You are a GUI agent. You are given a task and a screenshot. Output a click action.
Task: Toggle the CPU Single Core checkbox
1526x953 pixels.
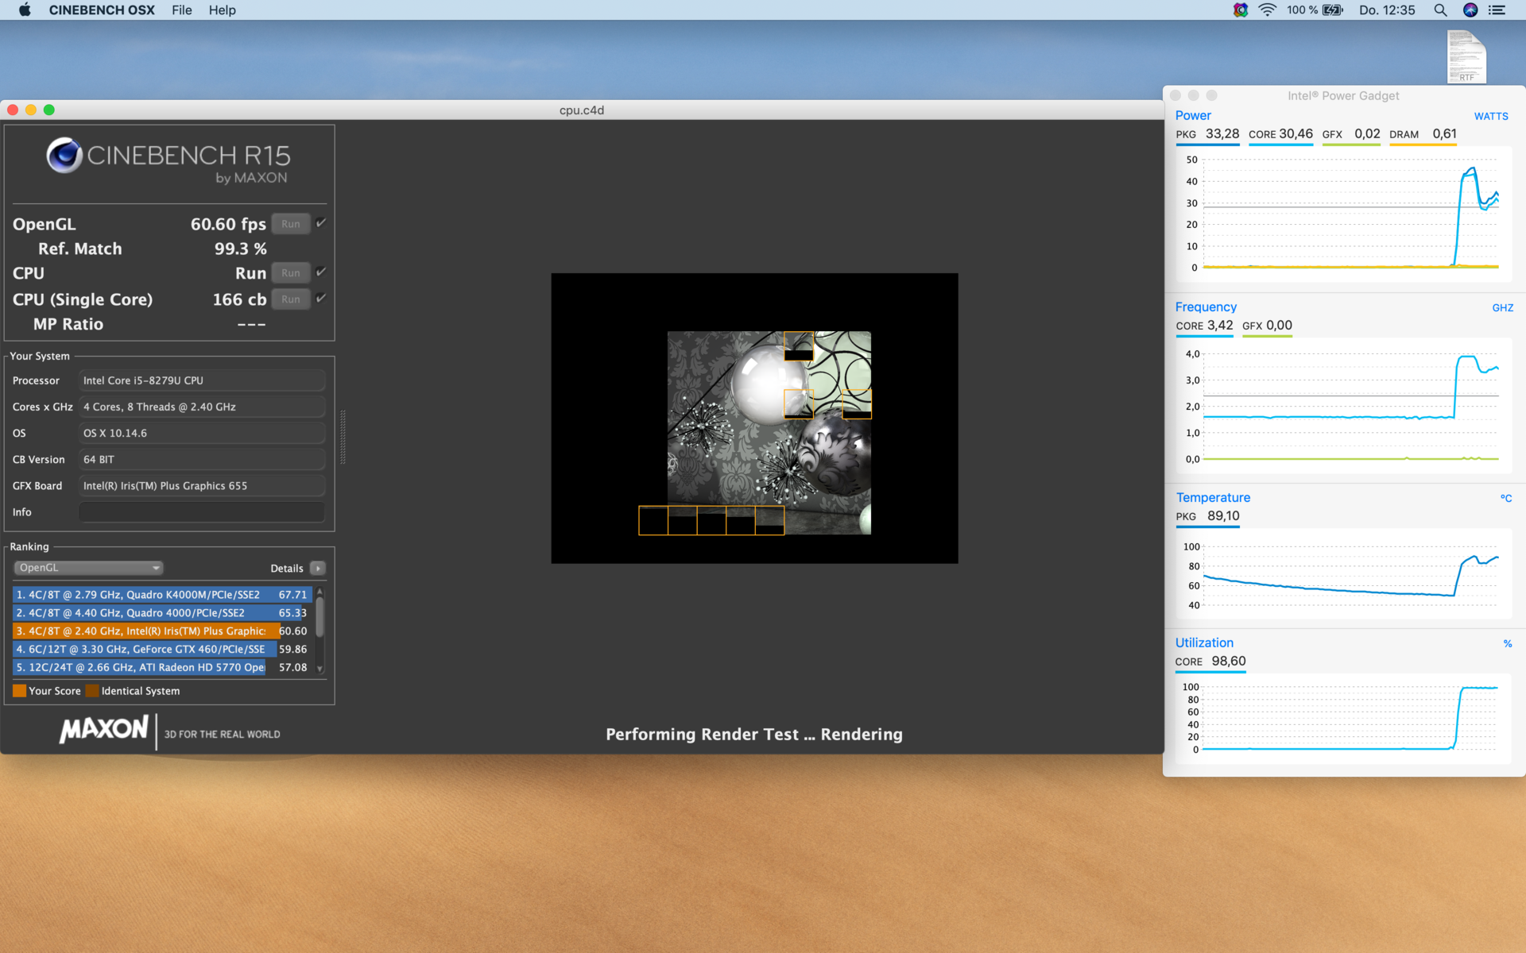point(321,299)
